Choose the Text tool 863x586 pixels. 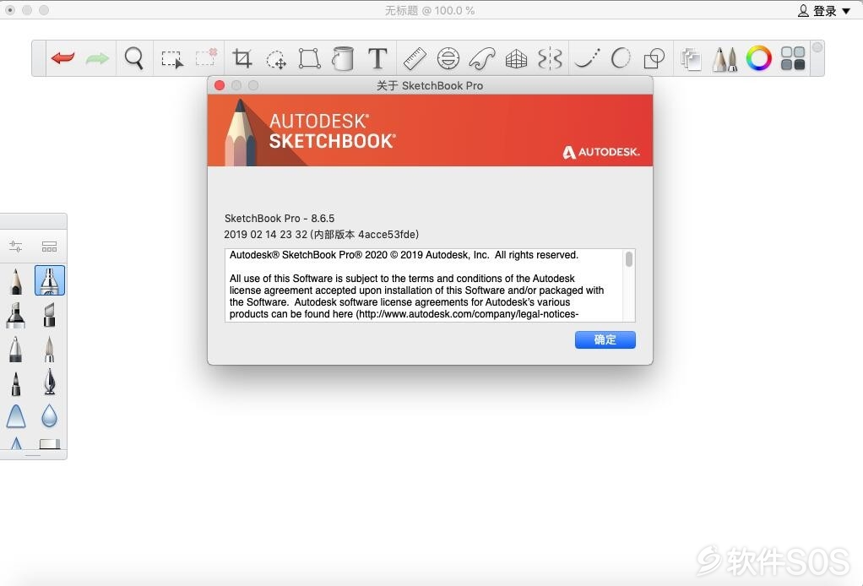pos(377,58)
